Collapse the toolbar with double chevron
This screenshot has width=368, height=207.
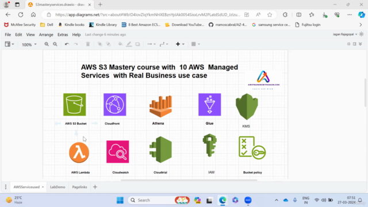tap(361, 44)
